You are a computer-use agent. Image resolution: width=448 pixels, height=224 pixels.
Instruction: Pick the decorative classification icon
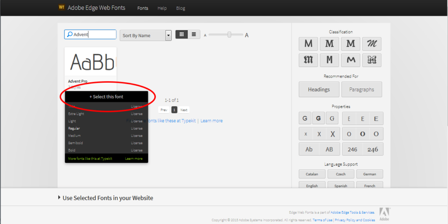pyautogui.click(x=372, y=60)
